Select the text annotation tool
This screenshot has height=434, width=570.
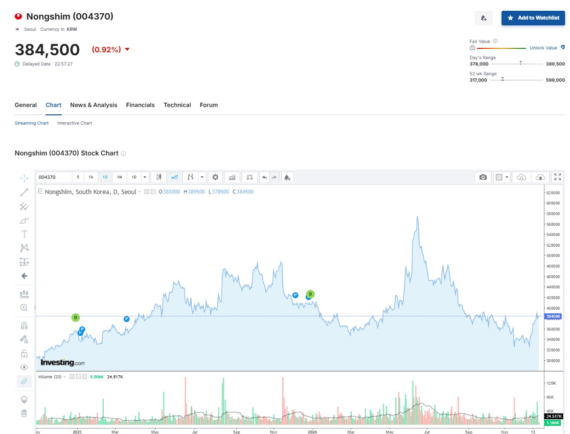24,234
